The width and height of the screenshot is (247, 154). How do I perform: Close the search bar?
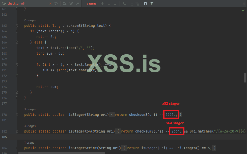click(244, 4)
